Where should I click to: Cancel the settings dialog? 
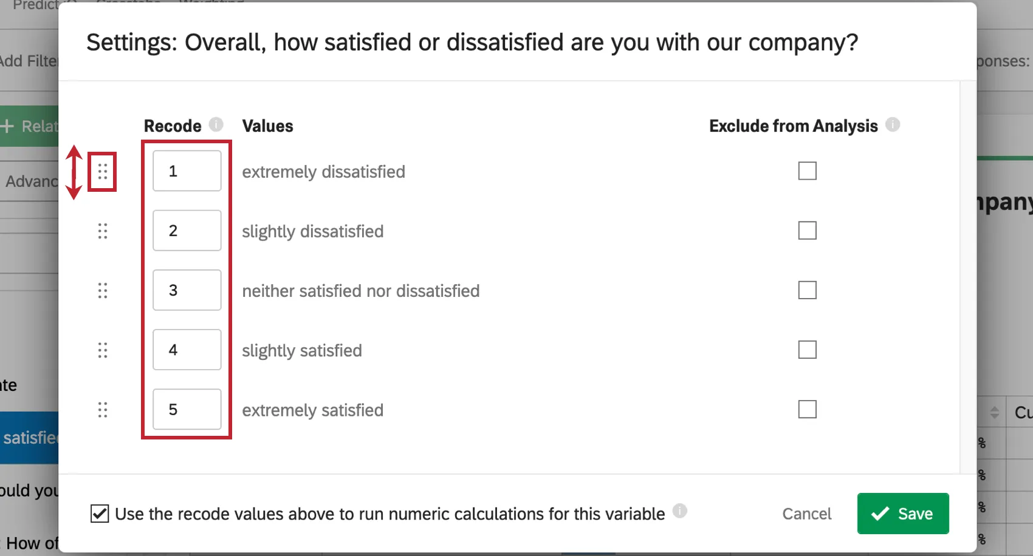tap(806, 514)
